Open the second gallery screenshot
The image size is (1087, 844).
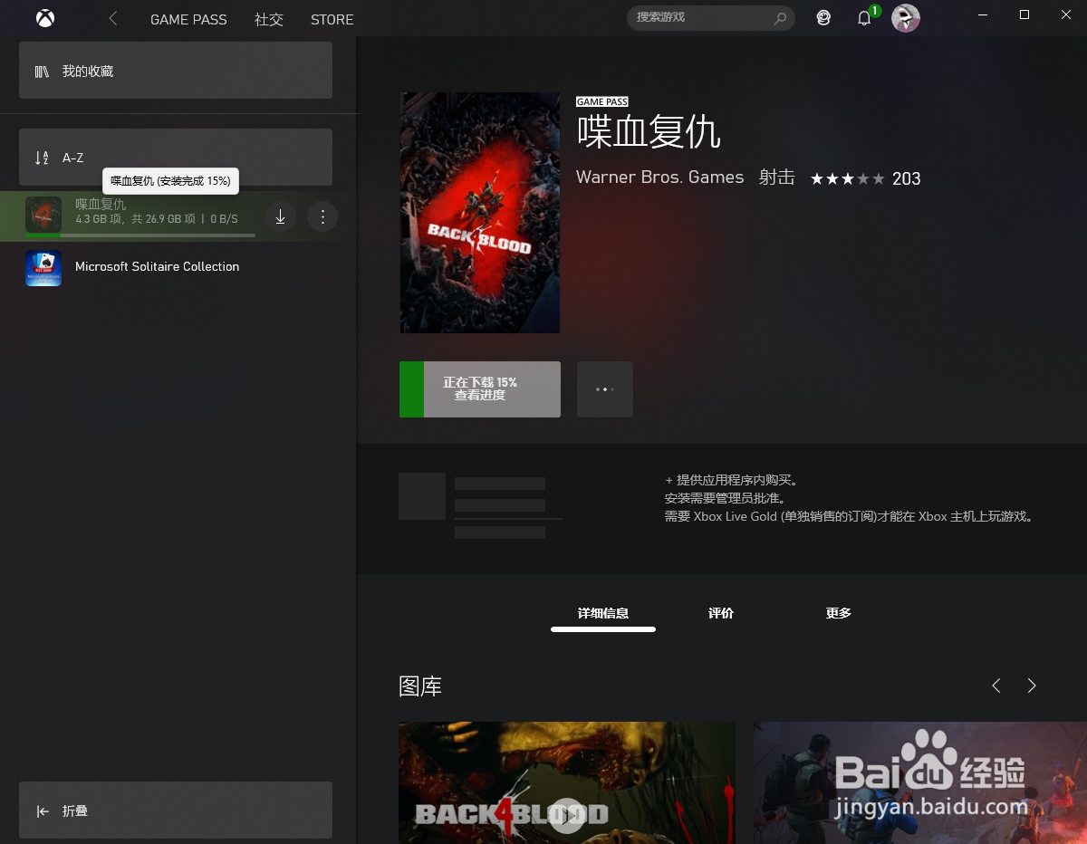[x=920, y=783]
